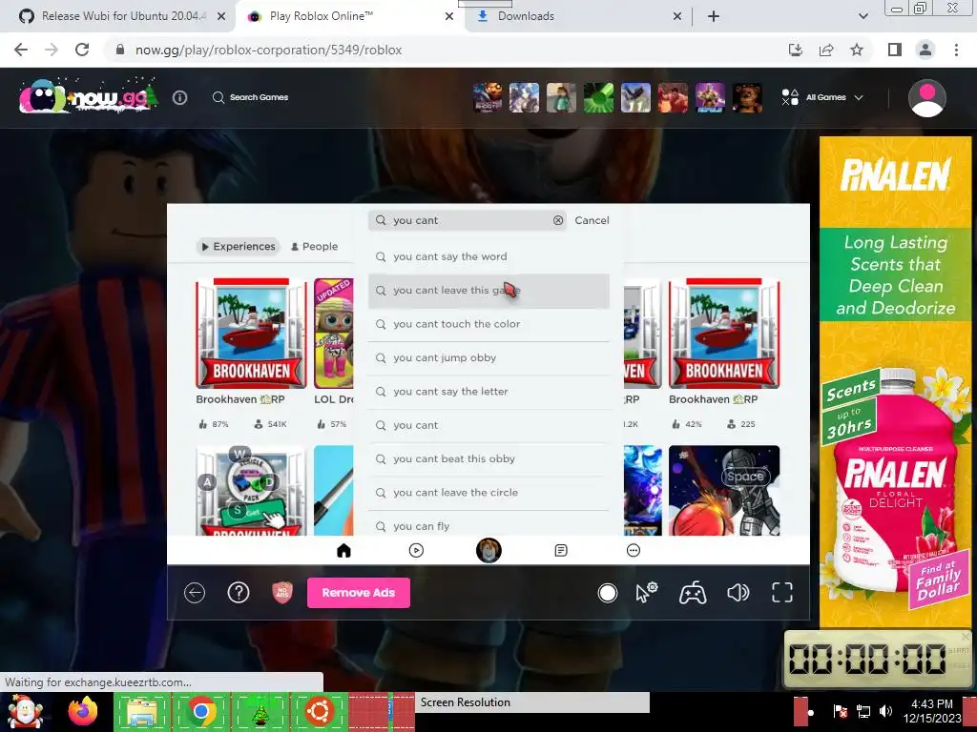Choose suggestion 'you can fly'
Image resolution: width=977 pixels, height=732 pixels.
point(488,525)
